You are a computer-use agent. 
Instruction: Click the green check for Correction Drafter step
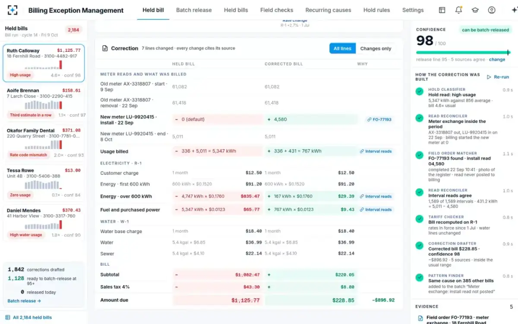(x=419, y=245)
